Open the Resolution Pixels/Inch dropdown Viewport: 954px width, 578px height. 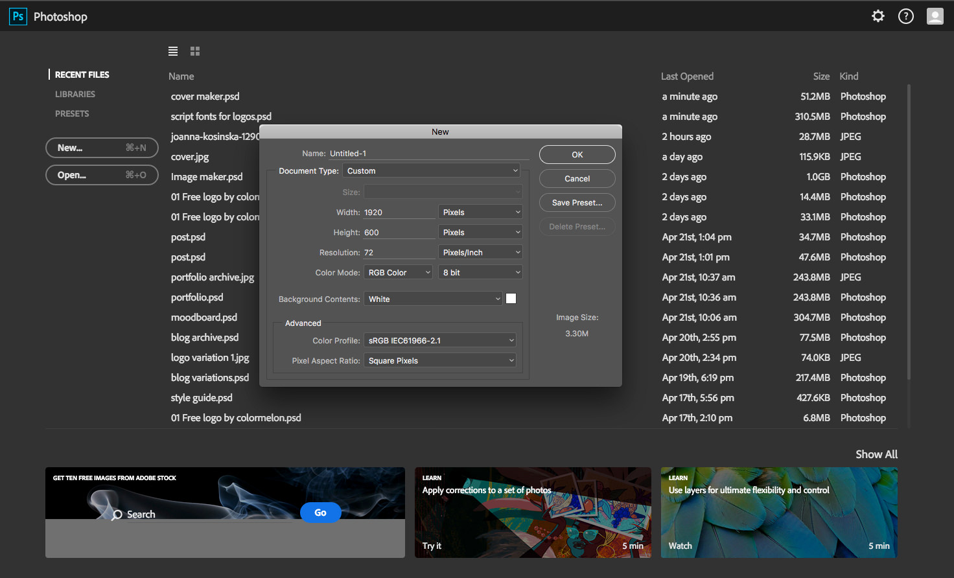pos(480,253)
